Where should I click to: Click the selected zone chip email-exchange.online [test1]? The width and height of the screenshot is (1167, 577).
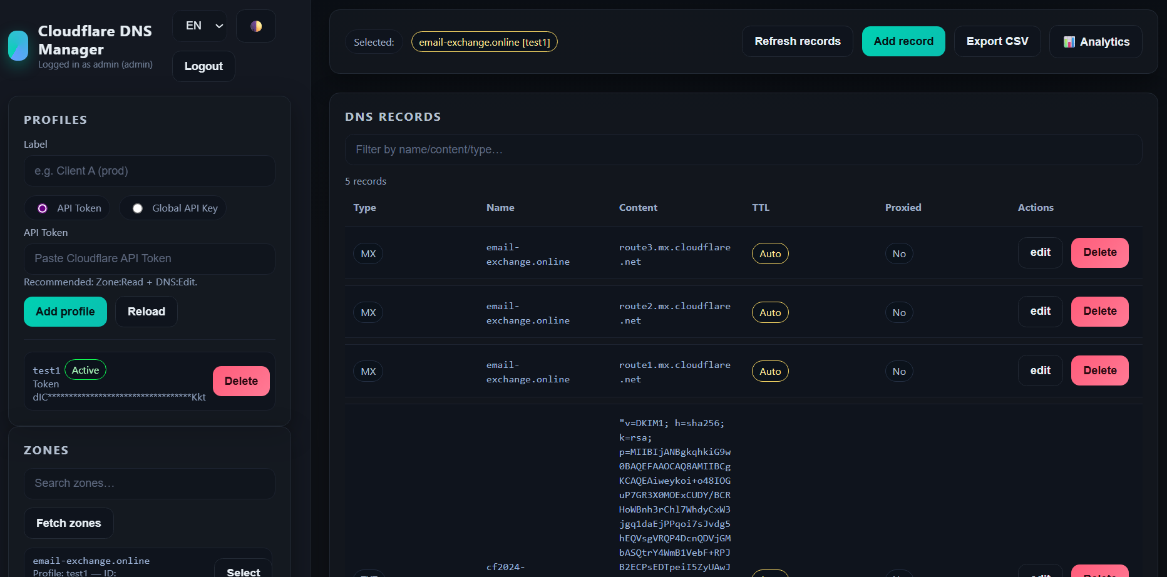(x=485, y=42)
